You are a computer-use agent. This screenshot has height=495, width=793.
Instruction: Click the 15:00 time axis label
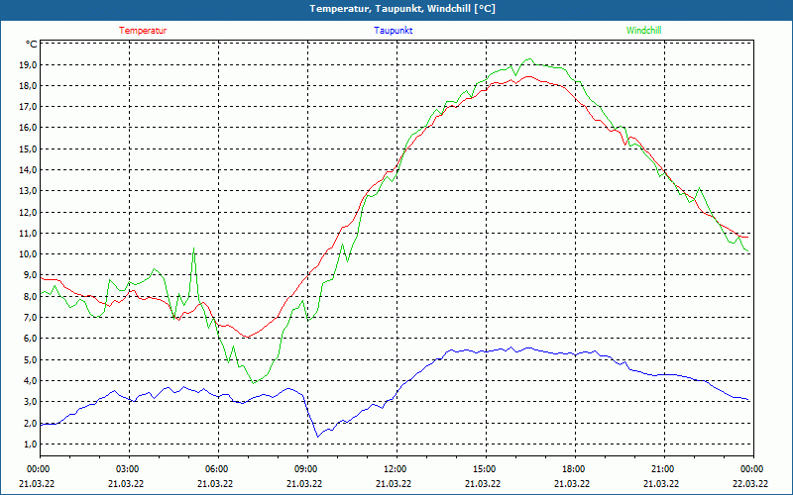coord(486,469)
